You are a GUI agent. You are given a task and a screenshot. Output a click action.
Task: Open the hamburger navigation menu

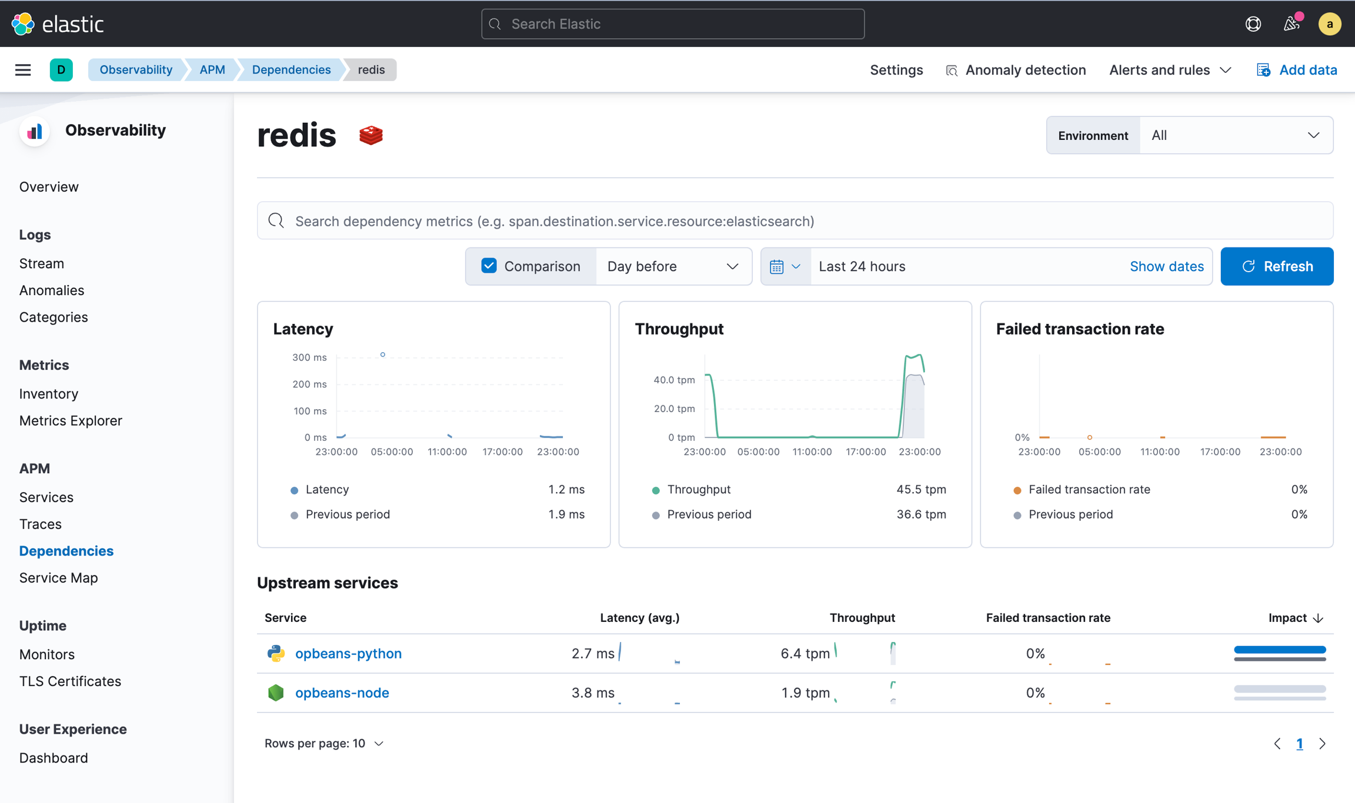click(x=23, y=70)
